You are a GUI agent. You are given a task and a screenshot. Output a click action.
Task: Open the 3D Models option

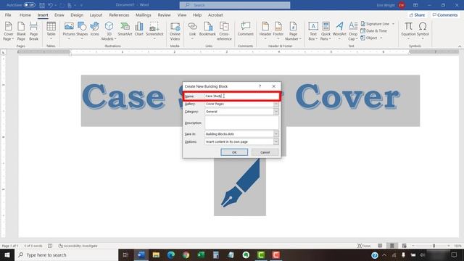[x=109, y=31]
